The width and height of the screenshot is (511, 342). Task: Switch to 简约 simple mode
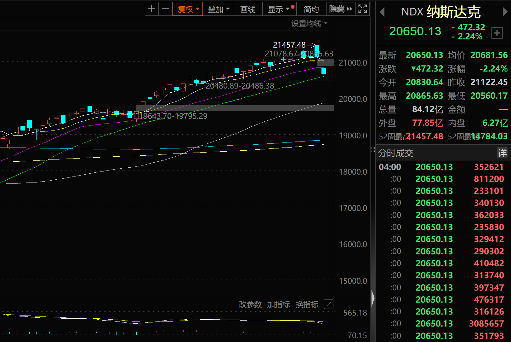coord(311,9)
